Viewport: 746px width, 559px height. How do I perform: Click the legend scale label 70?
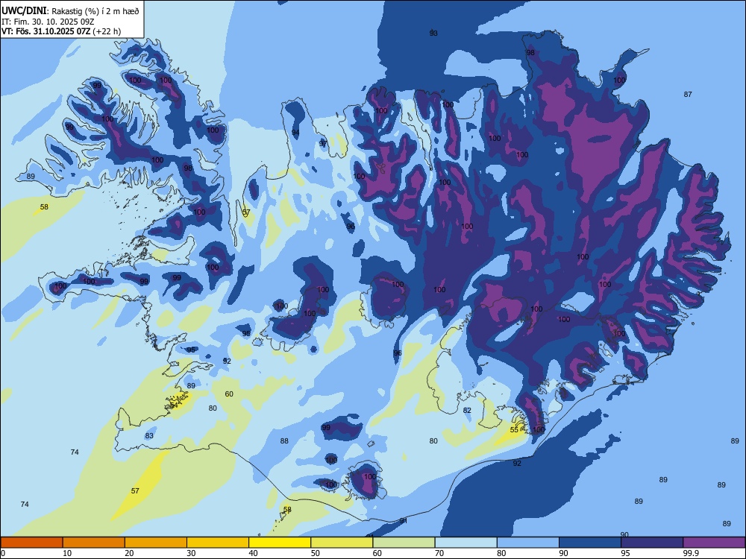(x=439, y=553)
